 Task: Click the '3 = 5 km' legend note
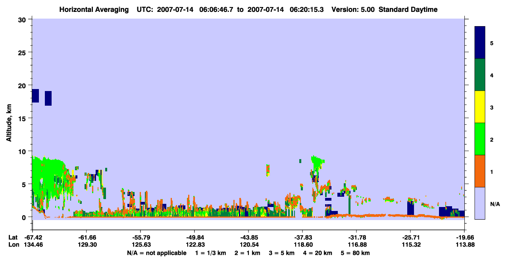282,253
